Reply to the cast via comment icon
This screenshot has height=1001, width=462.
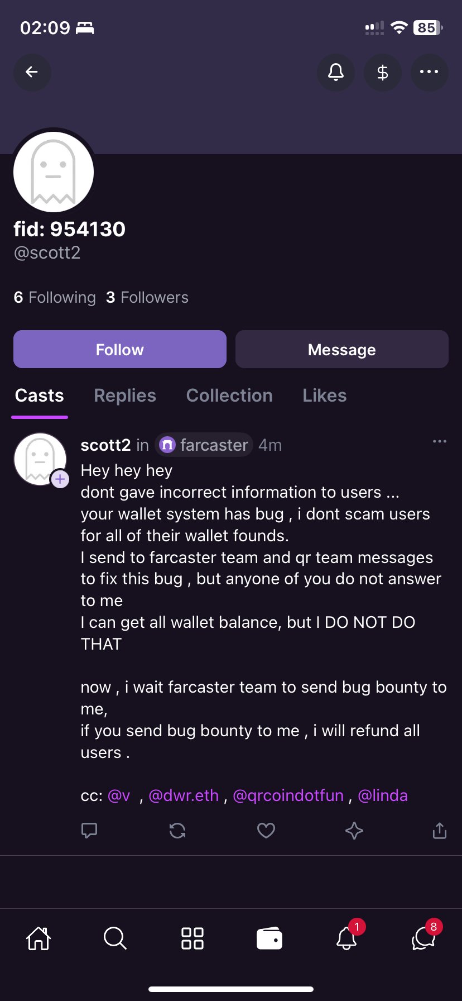89,831
